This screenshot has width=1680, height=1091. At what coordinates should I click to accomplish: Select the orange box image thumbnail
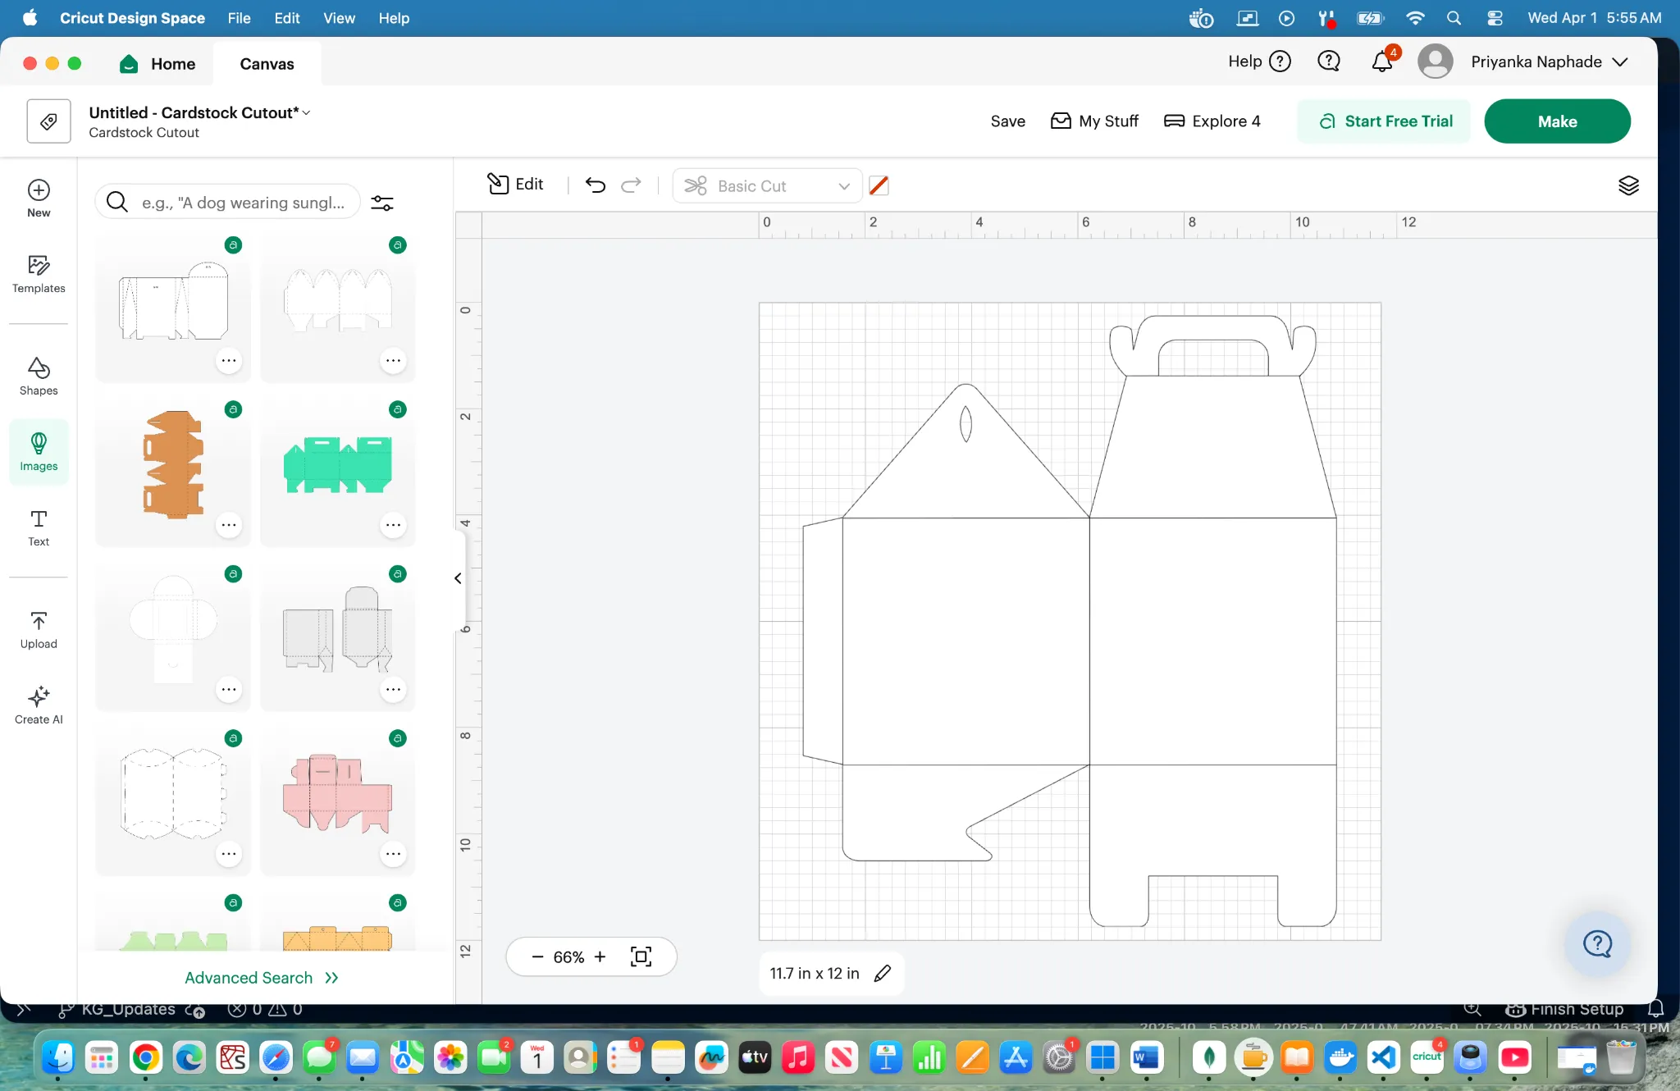[173, 464]
